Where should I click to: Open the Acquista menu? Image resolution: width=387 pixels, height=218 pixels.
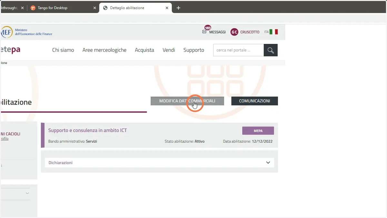(144, 50)
